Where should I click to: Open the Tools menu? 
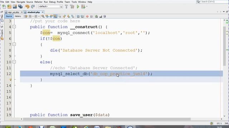tap(74, 2)
